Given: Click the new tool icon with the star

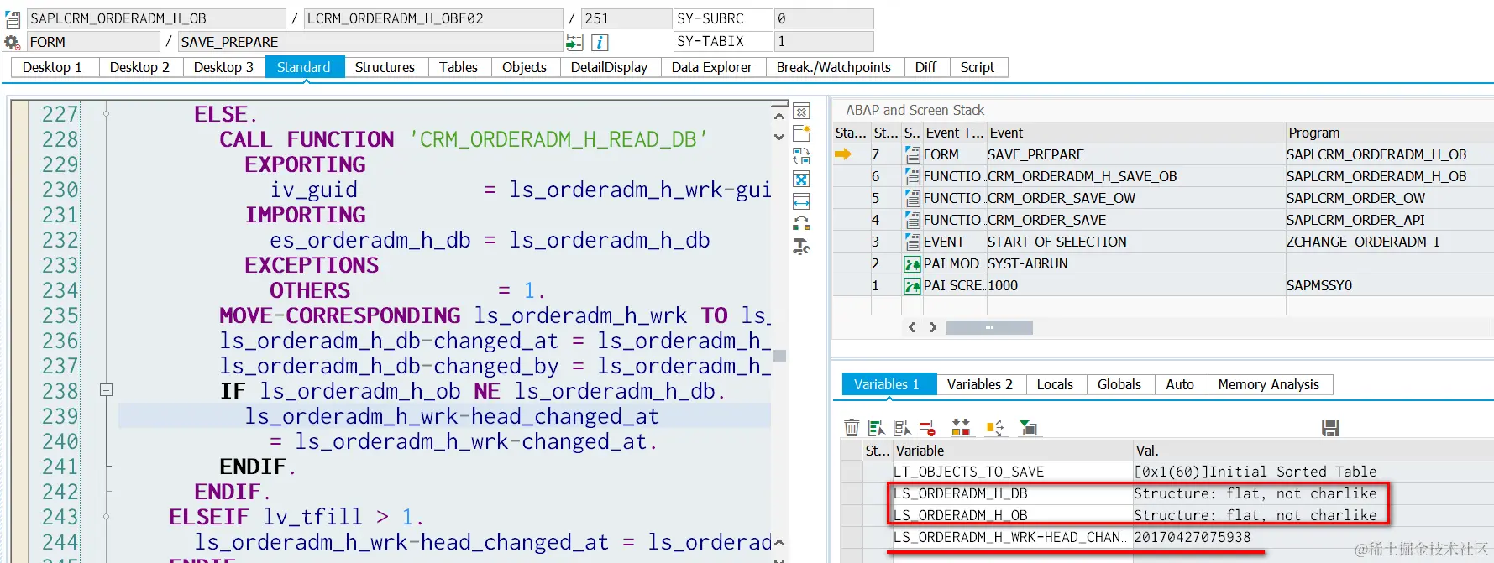Looking at the screenshot, I should pos(801,133).
